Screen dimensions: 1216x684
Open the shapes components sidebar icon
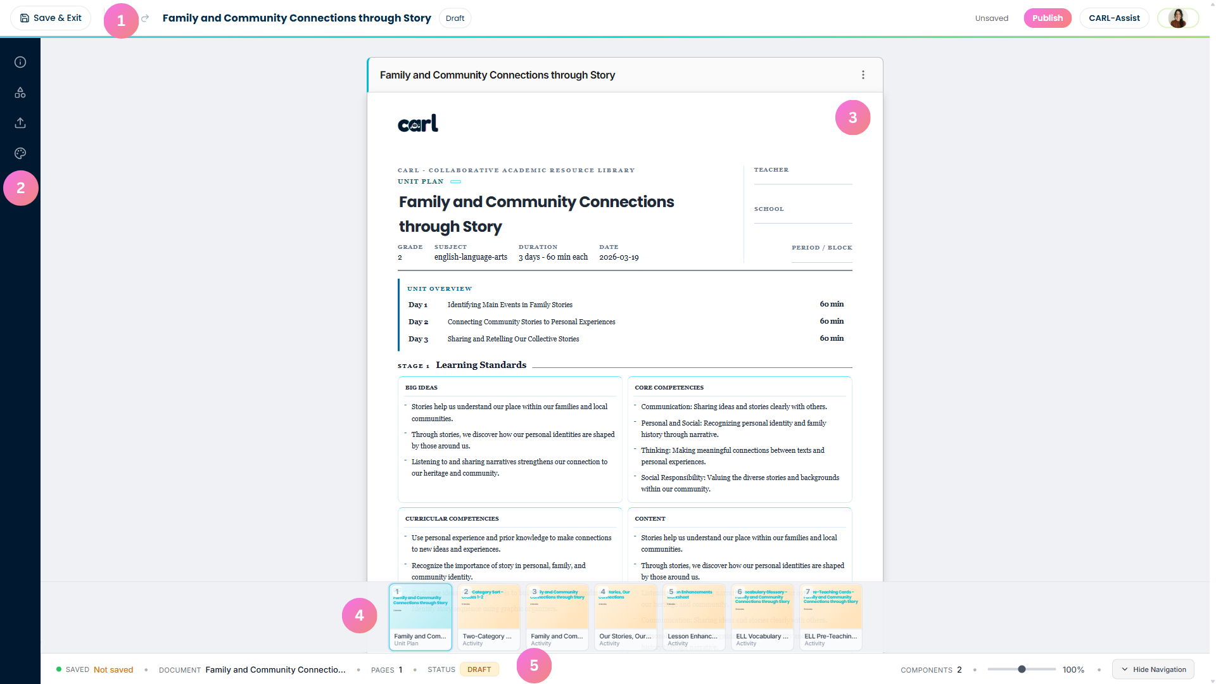pos(20,92)
